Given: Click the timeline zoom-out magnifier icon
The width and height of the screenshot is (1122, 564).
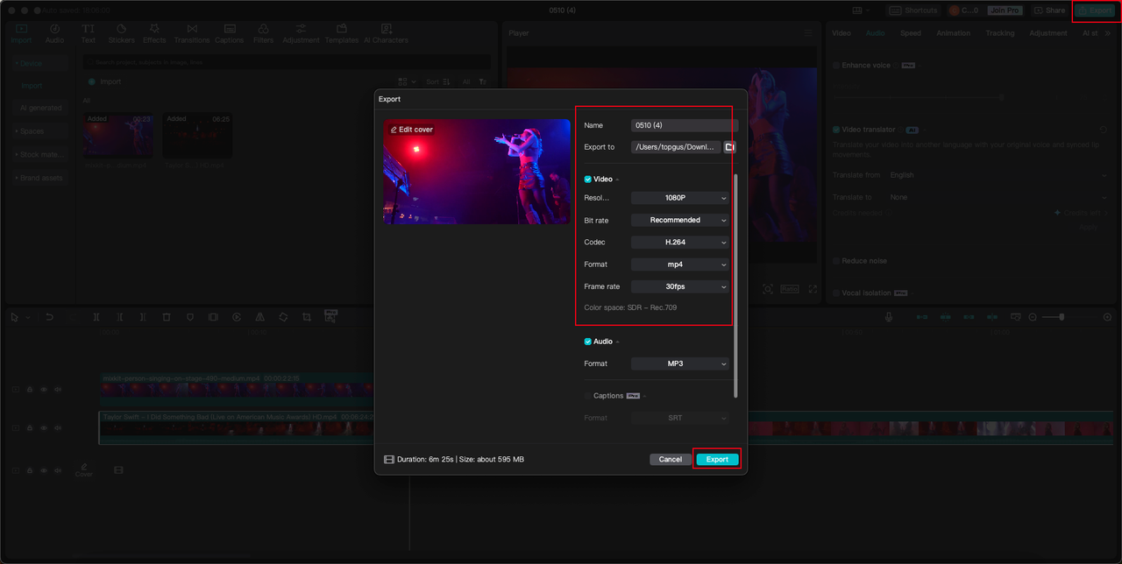Looking at the screenshot, I should pos(1033,317).
